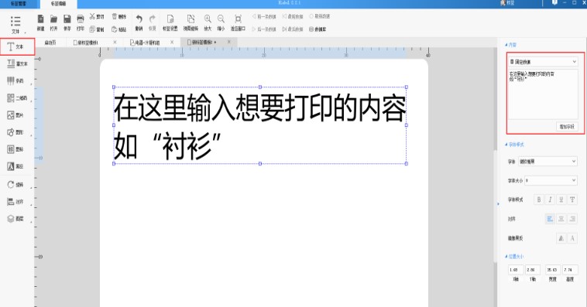Align text right in properties panel

[572, 219]
